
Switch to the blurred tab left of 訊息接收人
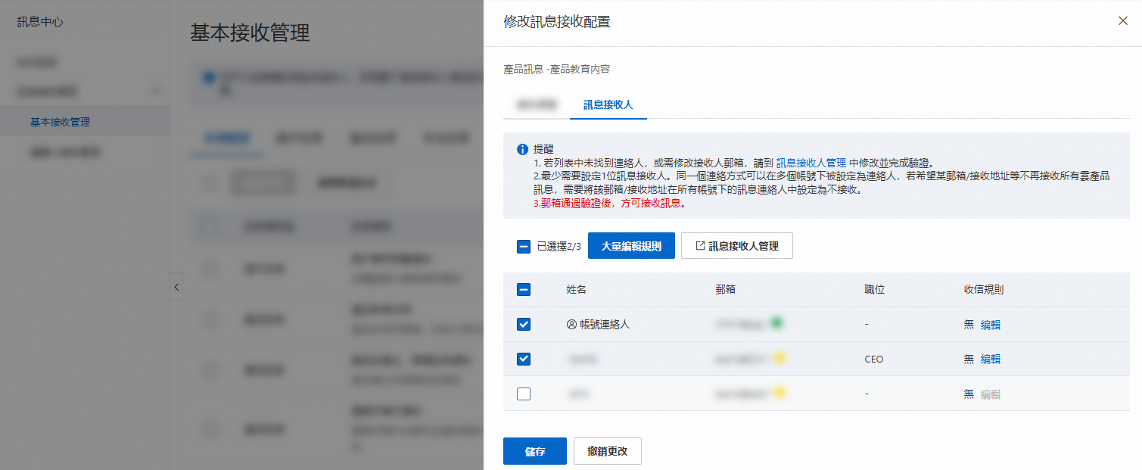[537, 105]
